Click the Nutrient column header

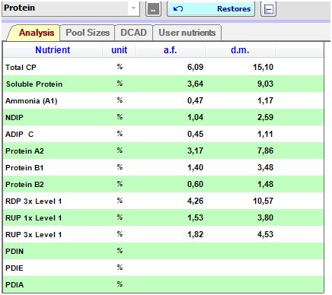click(53, 50)
